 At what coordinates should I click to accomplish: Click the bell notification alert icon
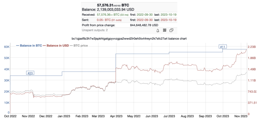(158, 30)
